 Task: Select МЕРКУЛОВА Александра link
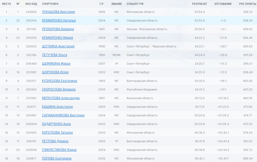[x=61, y=98]
